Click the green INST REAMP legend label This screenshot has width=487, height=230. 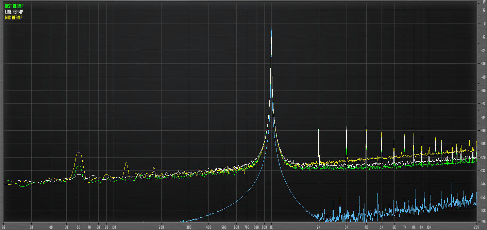14,6
